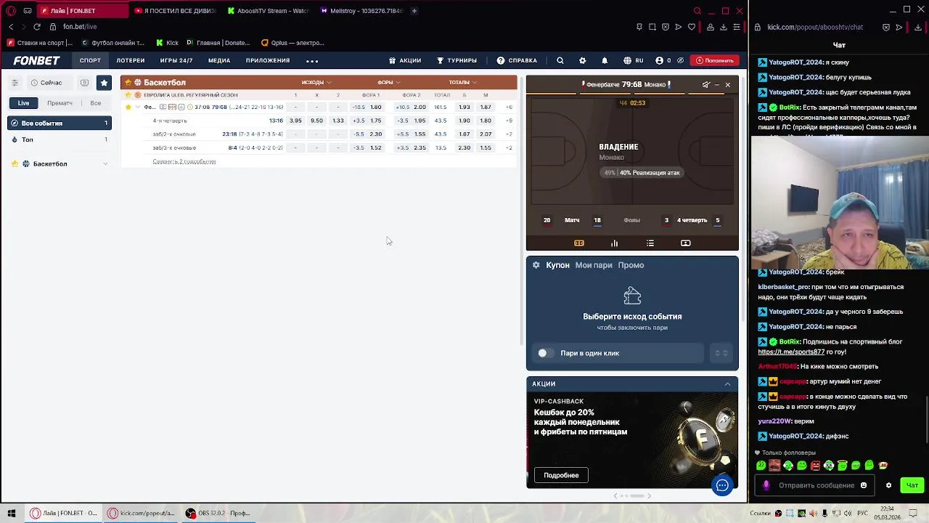929x523 pixels.
Task: Collapse the Фенербахче match row chevron
Action: pyautogui.click(x=138, y=108)
